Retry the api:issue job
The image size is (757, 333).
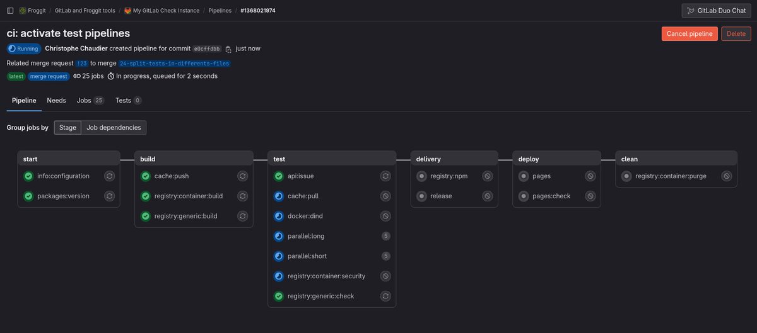coord(385,176)
